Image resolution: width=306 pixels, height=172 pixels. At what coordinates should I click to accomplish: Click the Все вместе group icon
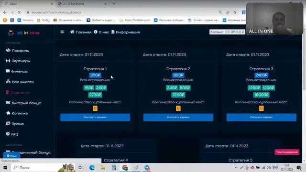tap(8, 82)
